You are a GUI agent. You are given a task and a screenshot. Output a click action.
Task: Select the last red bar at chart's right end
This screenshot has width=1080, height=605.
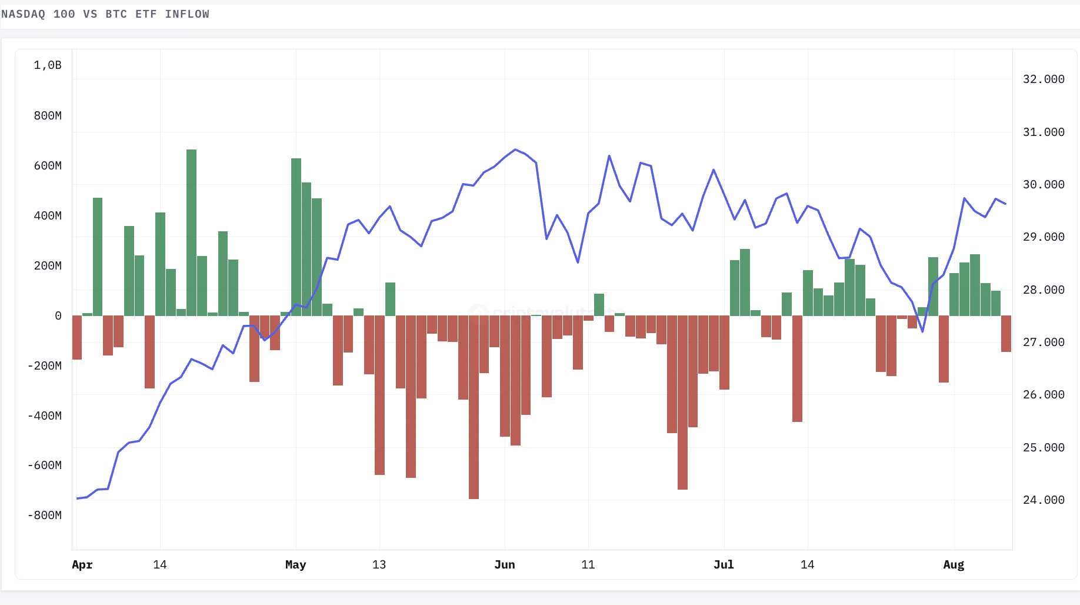[x=1006, y=334]
